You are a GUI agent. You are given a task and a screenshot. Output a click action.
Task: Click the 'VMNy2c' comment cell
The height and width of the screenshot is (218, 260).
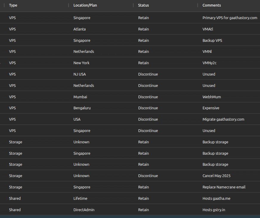click(x=209, y=63)
